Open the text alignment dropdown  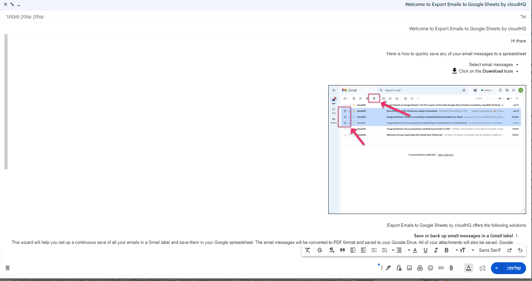tap(397, 250)
